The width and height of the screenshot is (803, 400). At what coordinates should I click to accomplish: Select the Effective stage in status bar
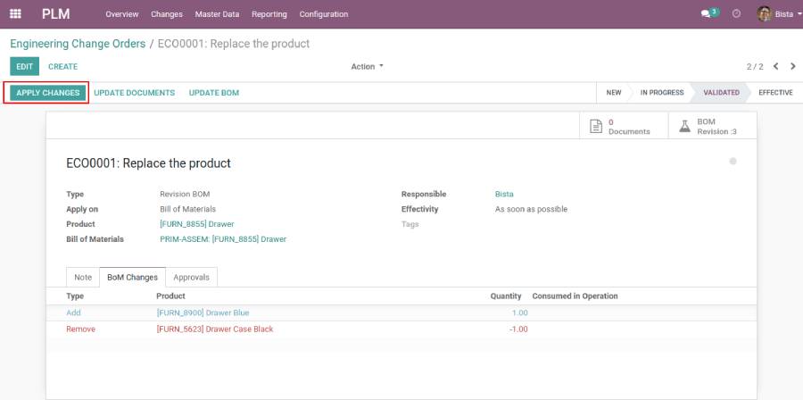pos(774,93)
